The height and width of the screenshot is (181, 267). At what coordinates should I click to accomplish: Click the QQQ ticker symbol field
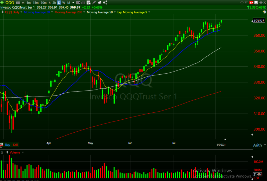pyautogui.click(x=10, y=3)
